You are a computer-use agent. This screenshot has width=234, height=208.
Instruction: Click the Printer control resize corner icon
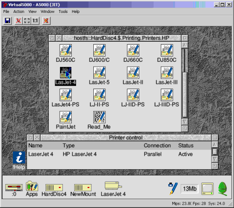coord(215,166)
